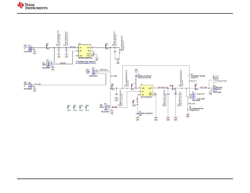Select the C6 output capacitor symbol

(x=115, y=52)
